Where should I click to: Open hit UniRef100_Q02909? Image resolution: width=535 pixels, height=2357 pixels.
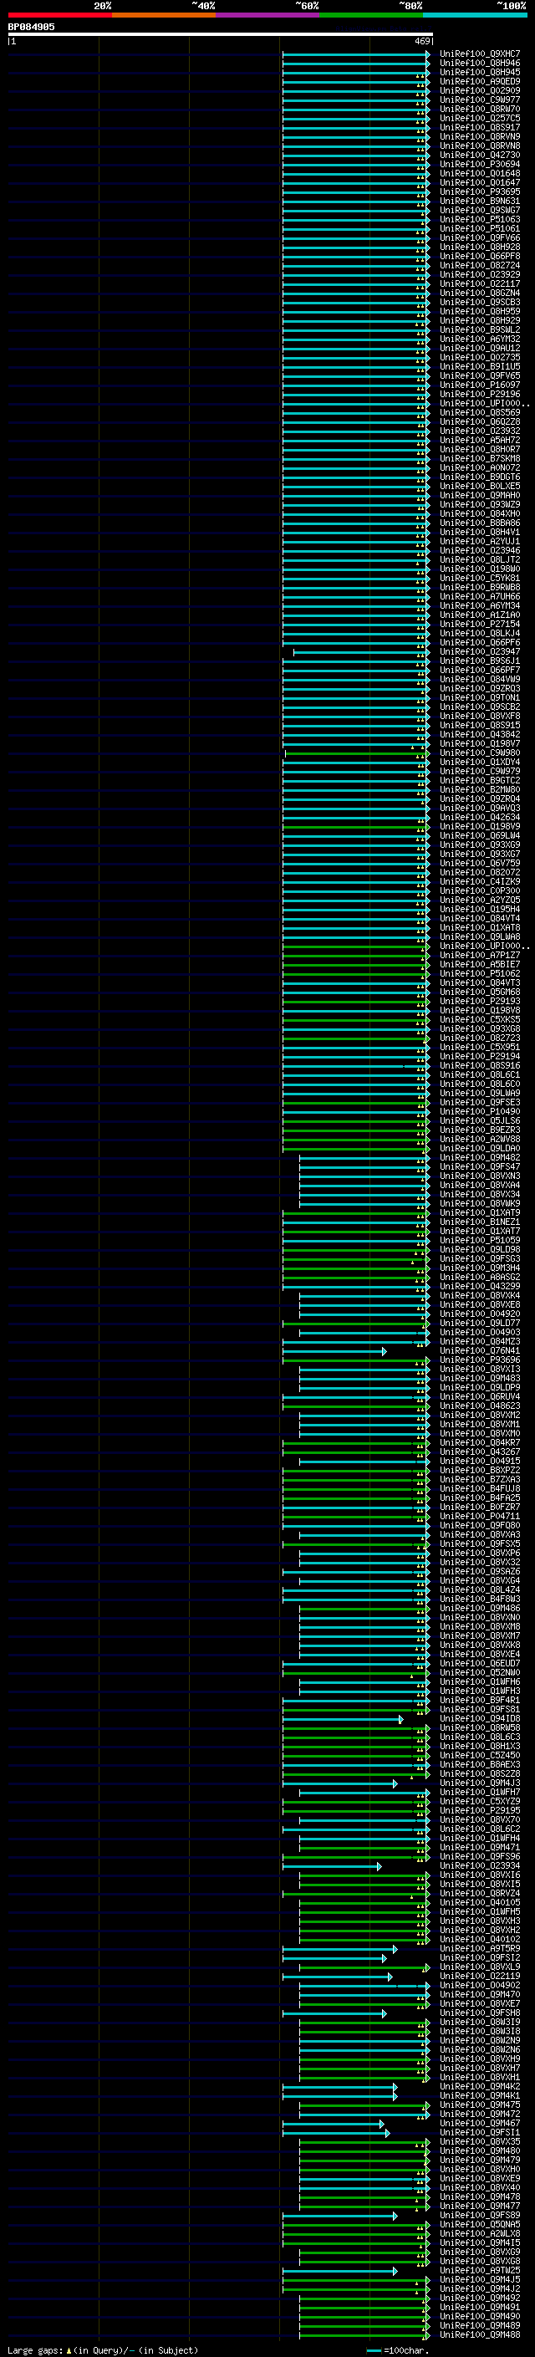480,90
